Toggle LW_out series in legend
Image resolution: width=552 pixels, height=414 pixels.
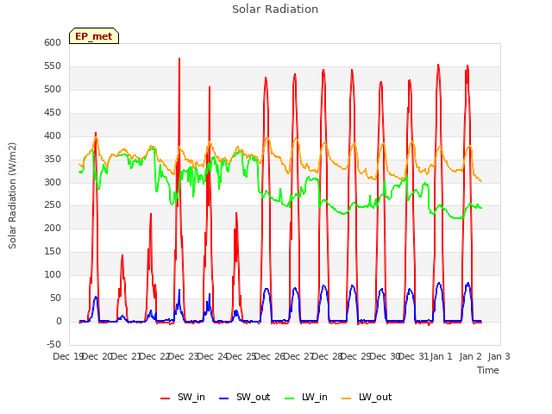pos(367,397)
